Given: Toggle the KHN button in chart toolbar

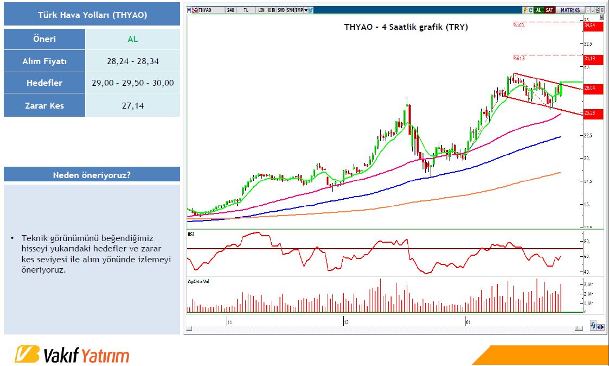Looking at the screenshot, I should coord(271,10).
